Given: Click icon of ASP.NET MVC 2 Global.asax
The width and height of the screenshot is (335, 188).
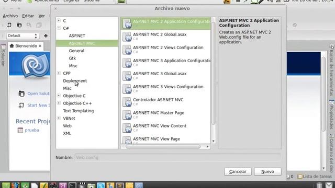Looking at the screenshot, I should point(127,37).
